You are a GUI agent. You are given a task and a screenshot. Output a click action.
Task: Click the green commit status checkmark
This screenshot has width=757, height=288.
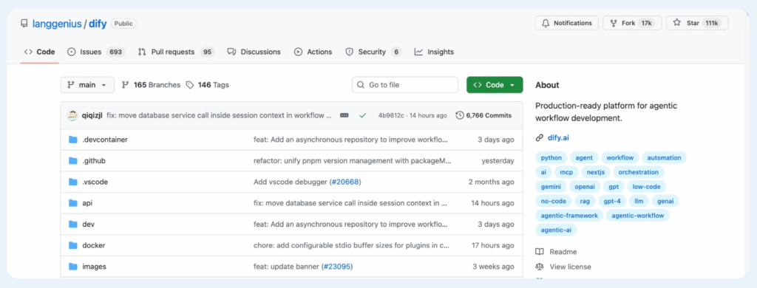pyautogui.click(x=363, y=115)
